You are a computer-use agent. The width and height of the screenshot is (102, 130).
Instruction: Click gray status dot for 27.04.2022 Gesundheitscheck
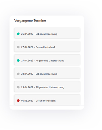click(18, 47)
